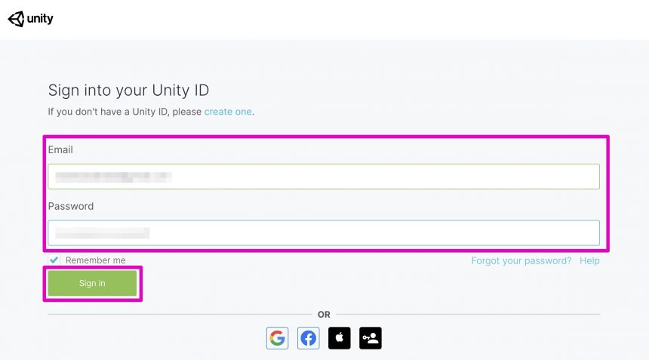Open single sign-on via key-person icon
The width and height of the screenshot is (649, 360).
tap(371, 338)
